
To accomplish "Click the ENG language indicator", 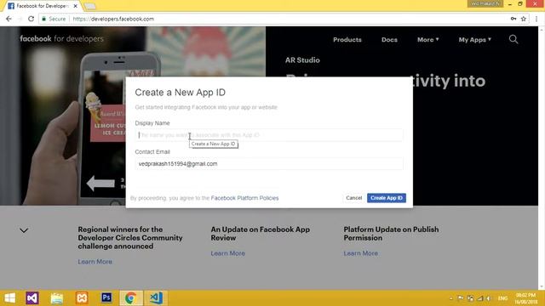I will click(x=502, y=298).
